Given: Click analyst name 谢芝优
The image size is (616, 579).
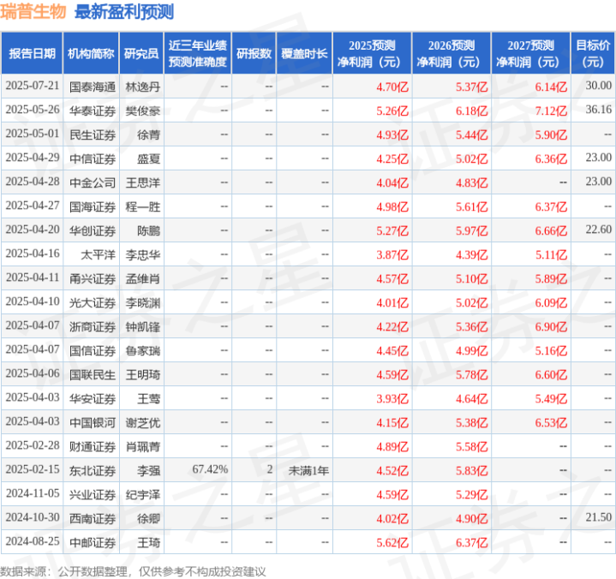Looking at the screenshot, I should point(142,422).
